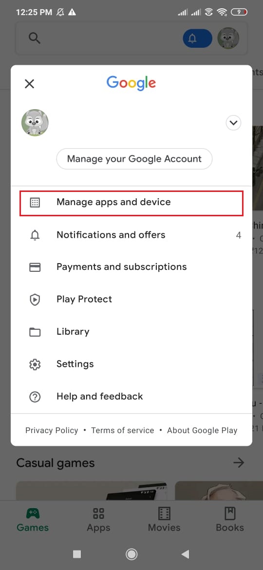Tap the notification count 4

point(239,235)
